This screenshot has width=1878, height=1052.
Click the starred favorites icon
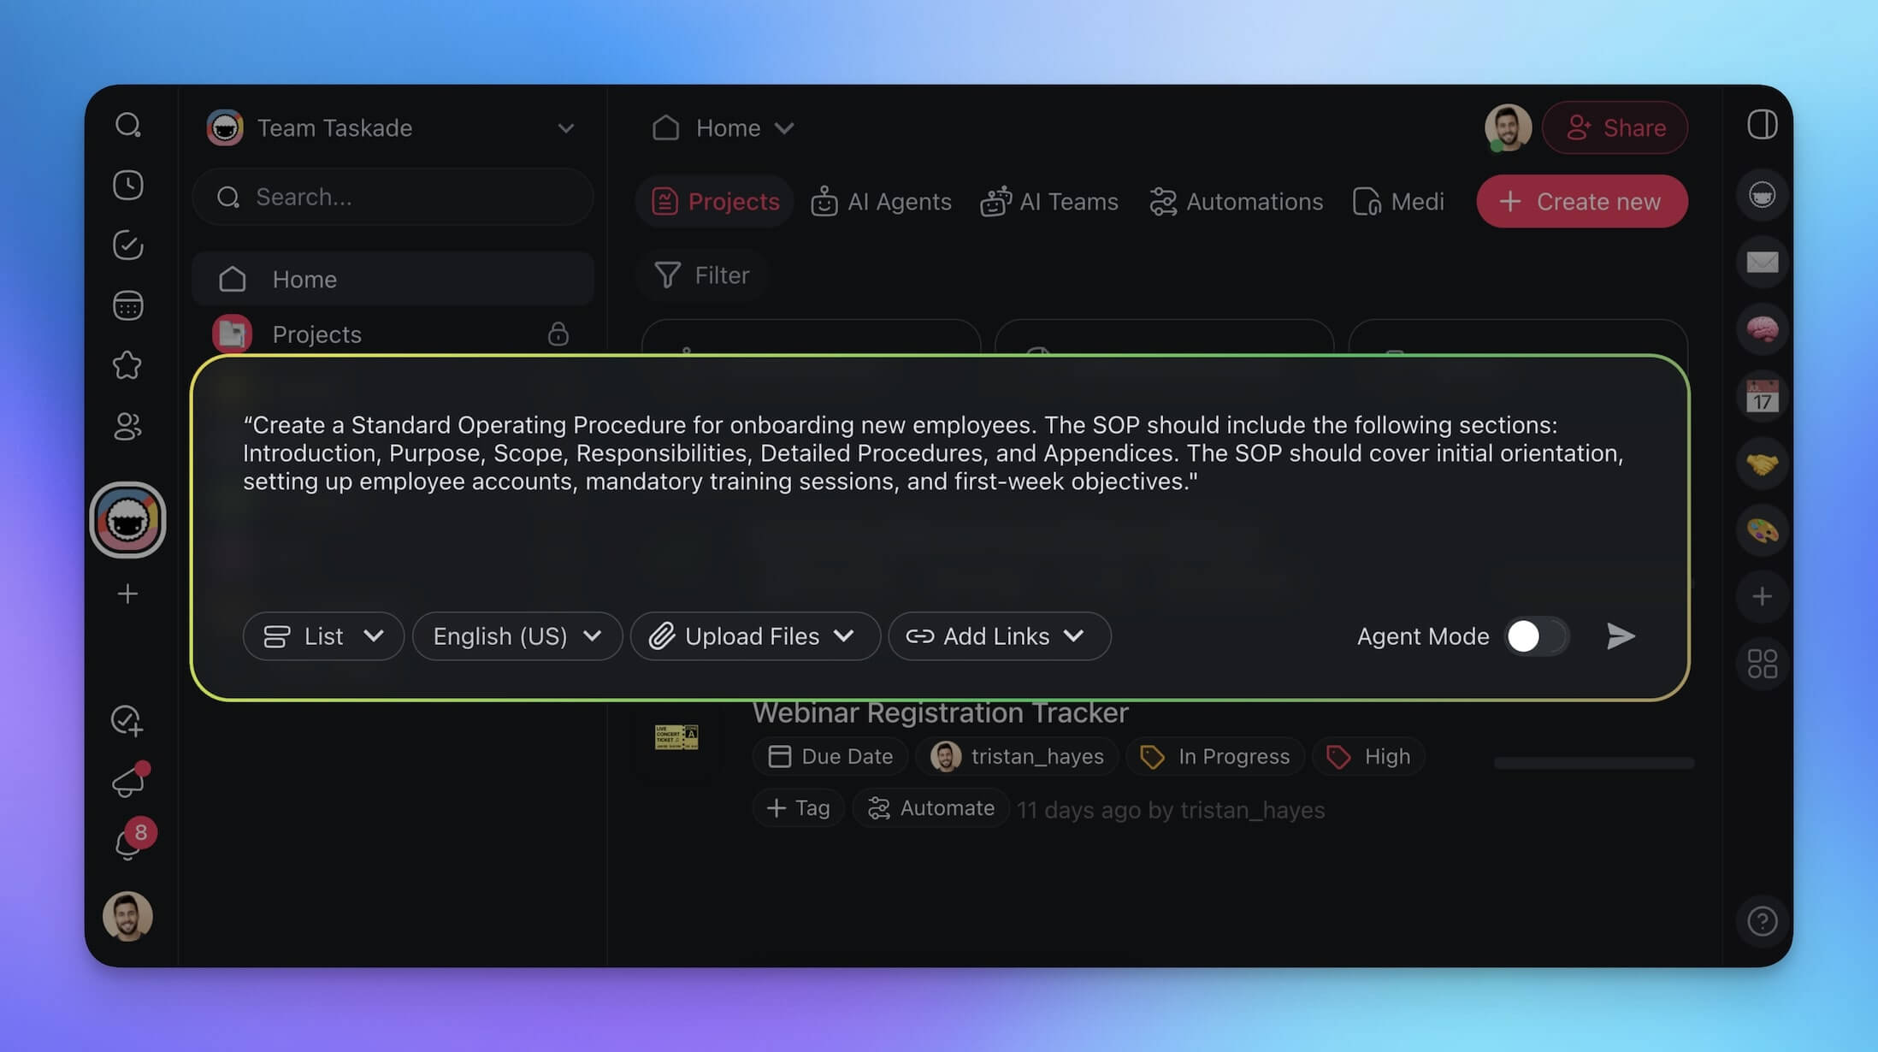(x=128, y=365)
